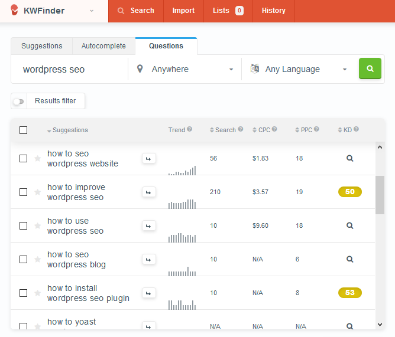Click the CPC value $9.60

pyautogui.click(x=261, y=225)
